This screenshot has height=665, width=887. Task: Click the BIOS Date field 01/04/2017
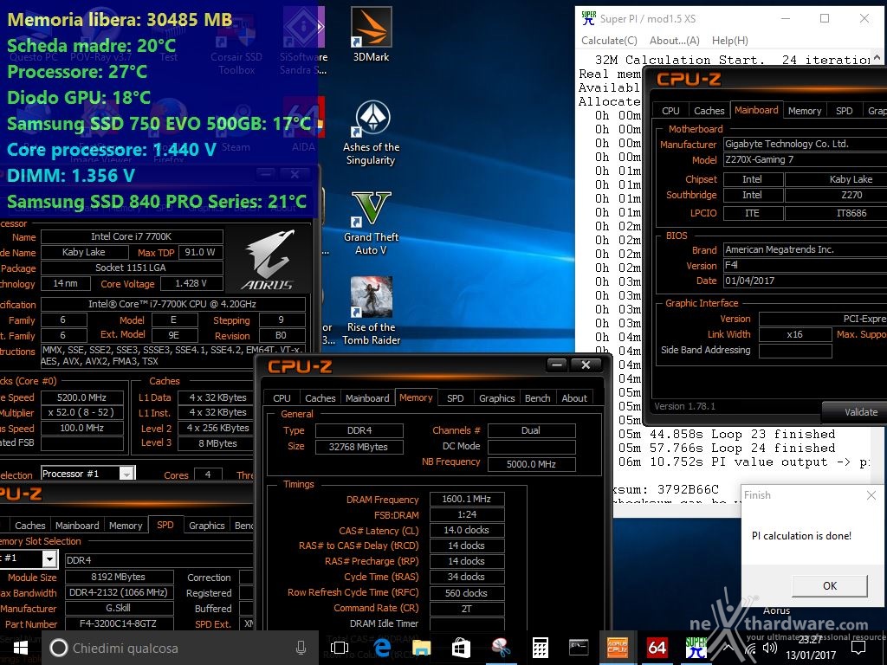point(806,281)
